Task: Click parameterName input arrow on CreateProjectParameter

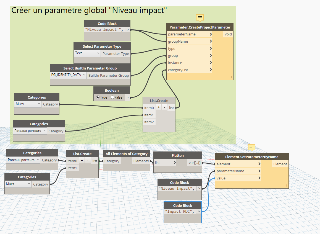Action: 211,34
